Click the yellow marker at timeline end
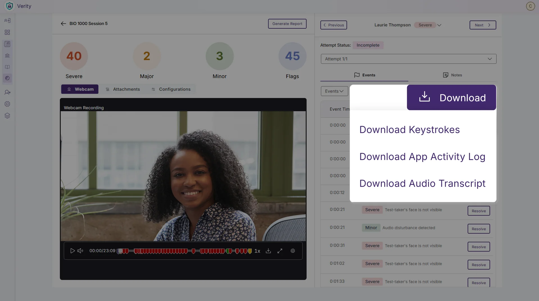The width and height of the screenshot is (539, 301). (250, 251)
